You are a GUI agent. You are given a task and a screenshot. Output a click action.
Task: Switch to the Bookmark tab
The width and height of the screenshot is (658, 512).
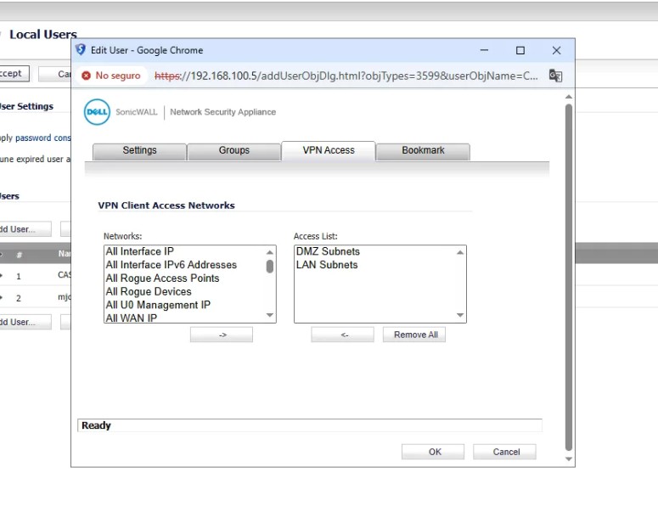pos(423,150)
